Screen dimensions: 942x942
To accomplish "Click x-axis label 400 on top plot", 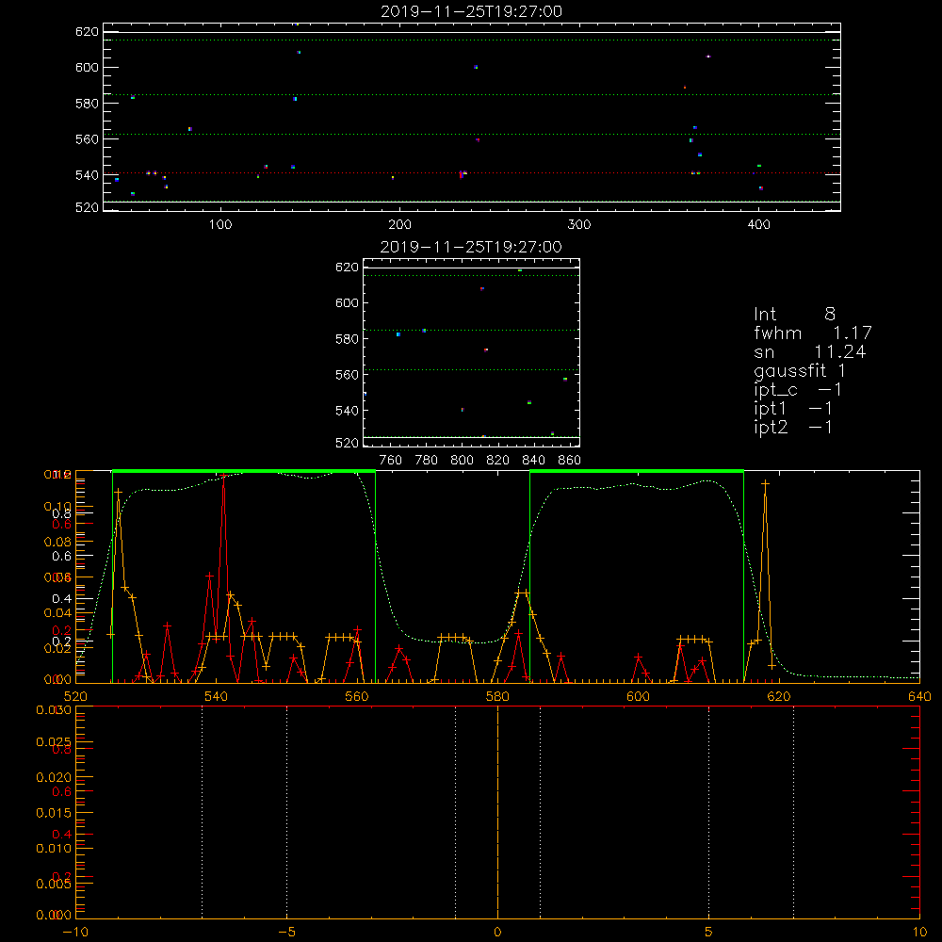I will pos(758,225).
